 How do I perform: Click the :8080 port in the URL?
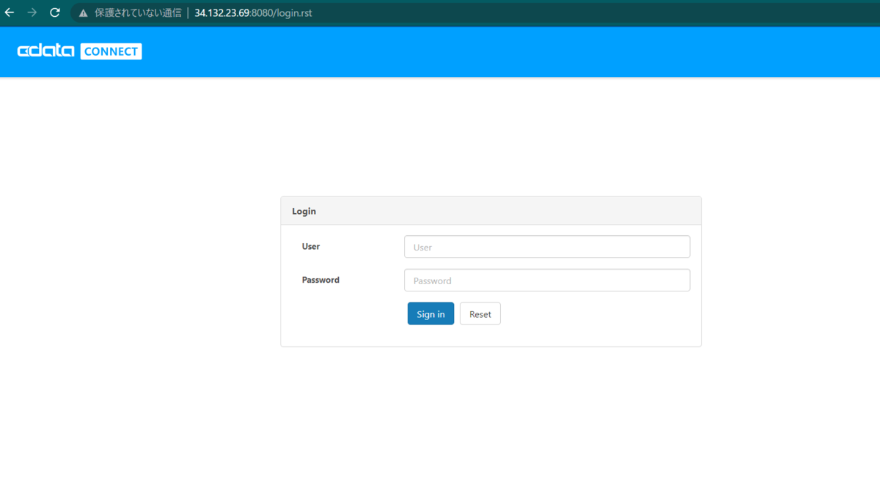point(262,13)
